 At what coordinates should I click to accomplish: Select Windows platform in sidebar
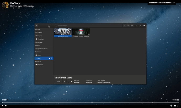[x=44, y=65]
